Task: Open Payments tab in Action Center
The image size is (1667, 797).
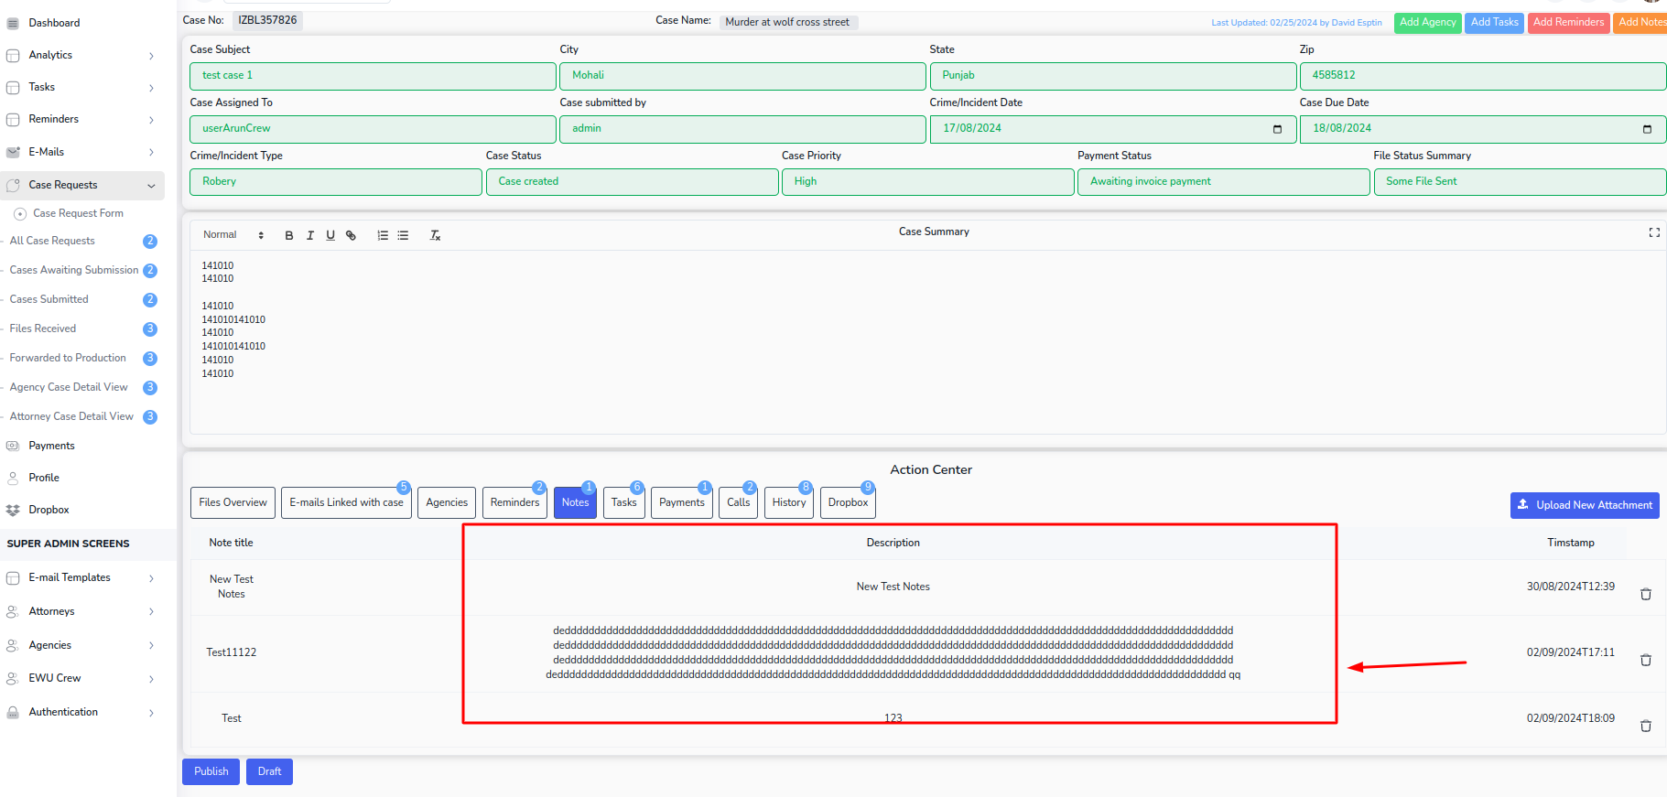Action: (x=682, y=502)
